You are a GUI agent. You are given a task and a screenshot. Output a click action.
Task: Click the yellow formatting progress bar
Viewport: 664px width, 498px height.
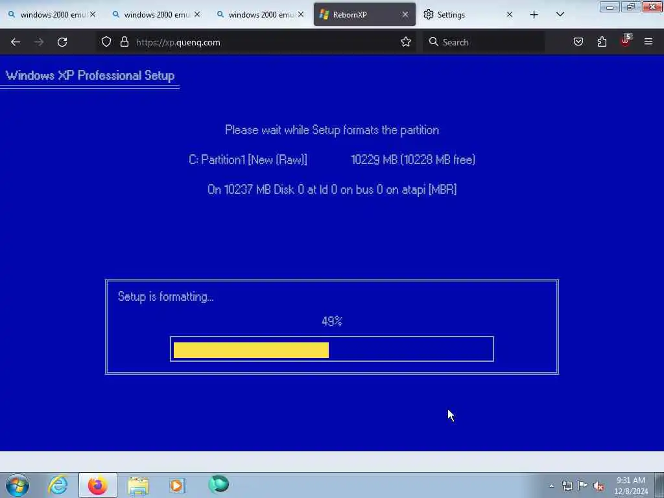click(251, 350)
